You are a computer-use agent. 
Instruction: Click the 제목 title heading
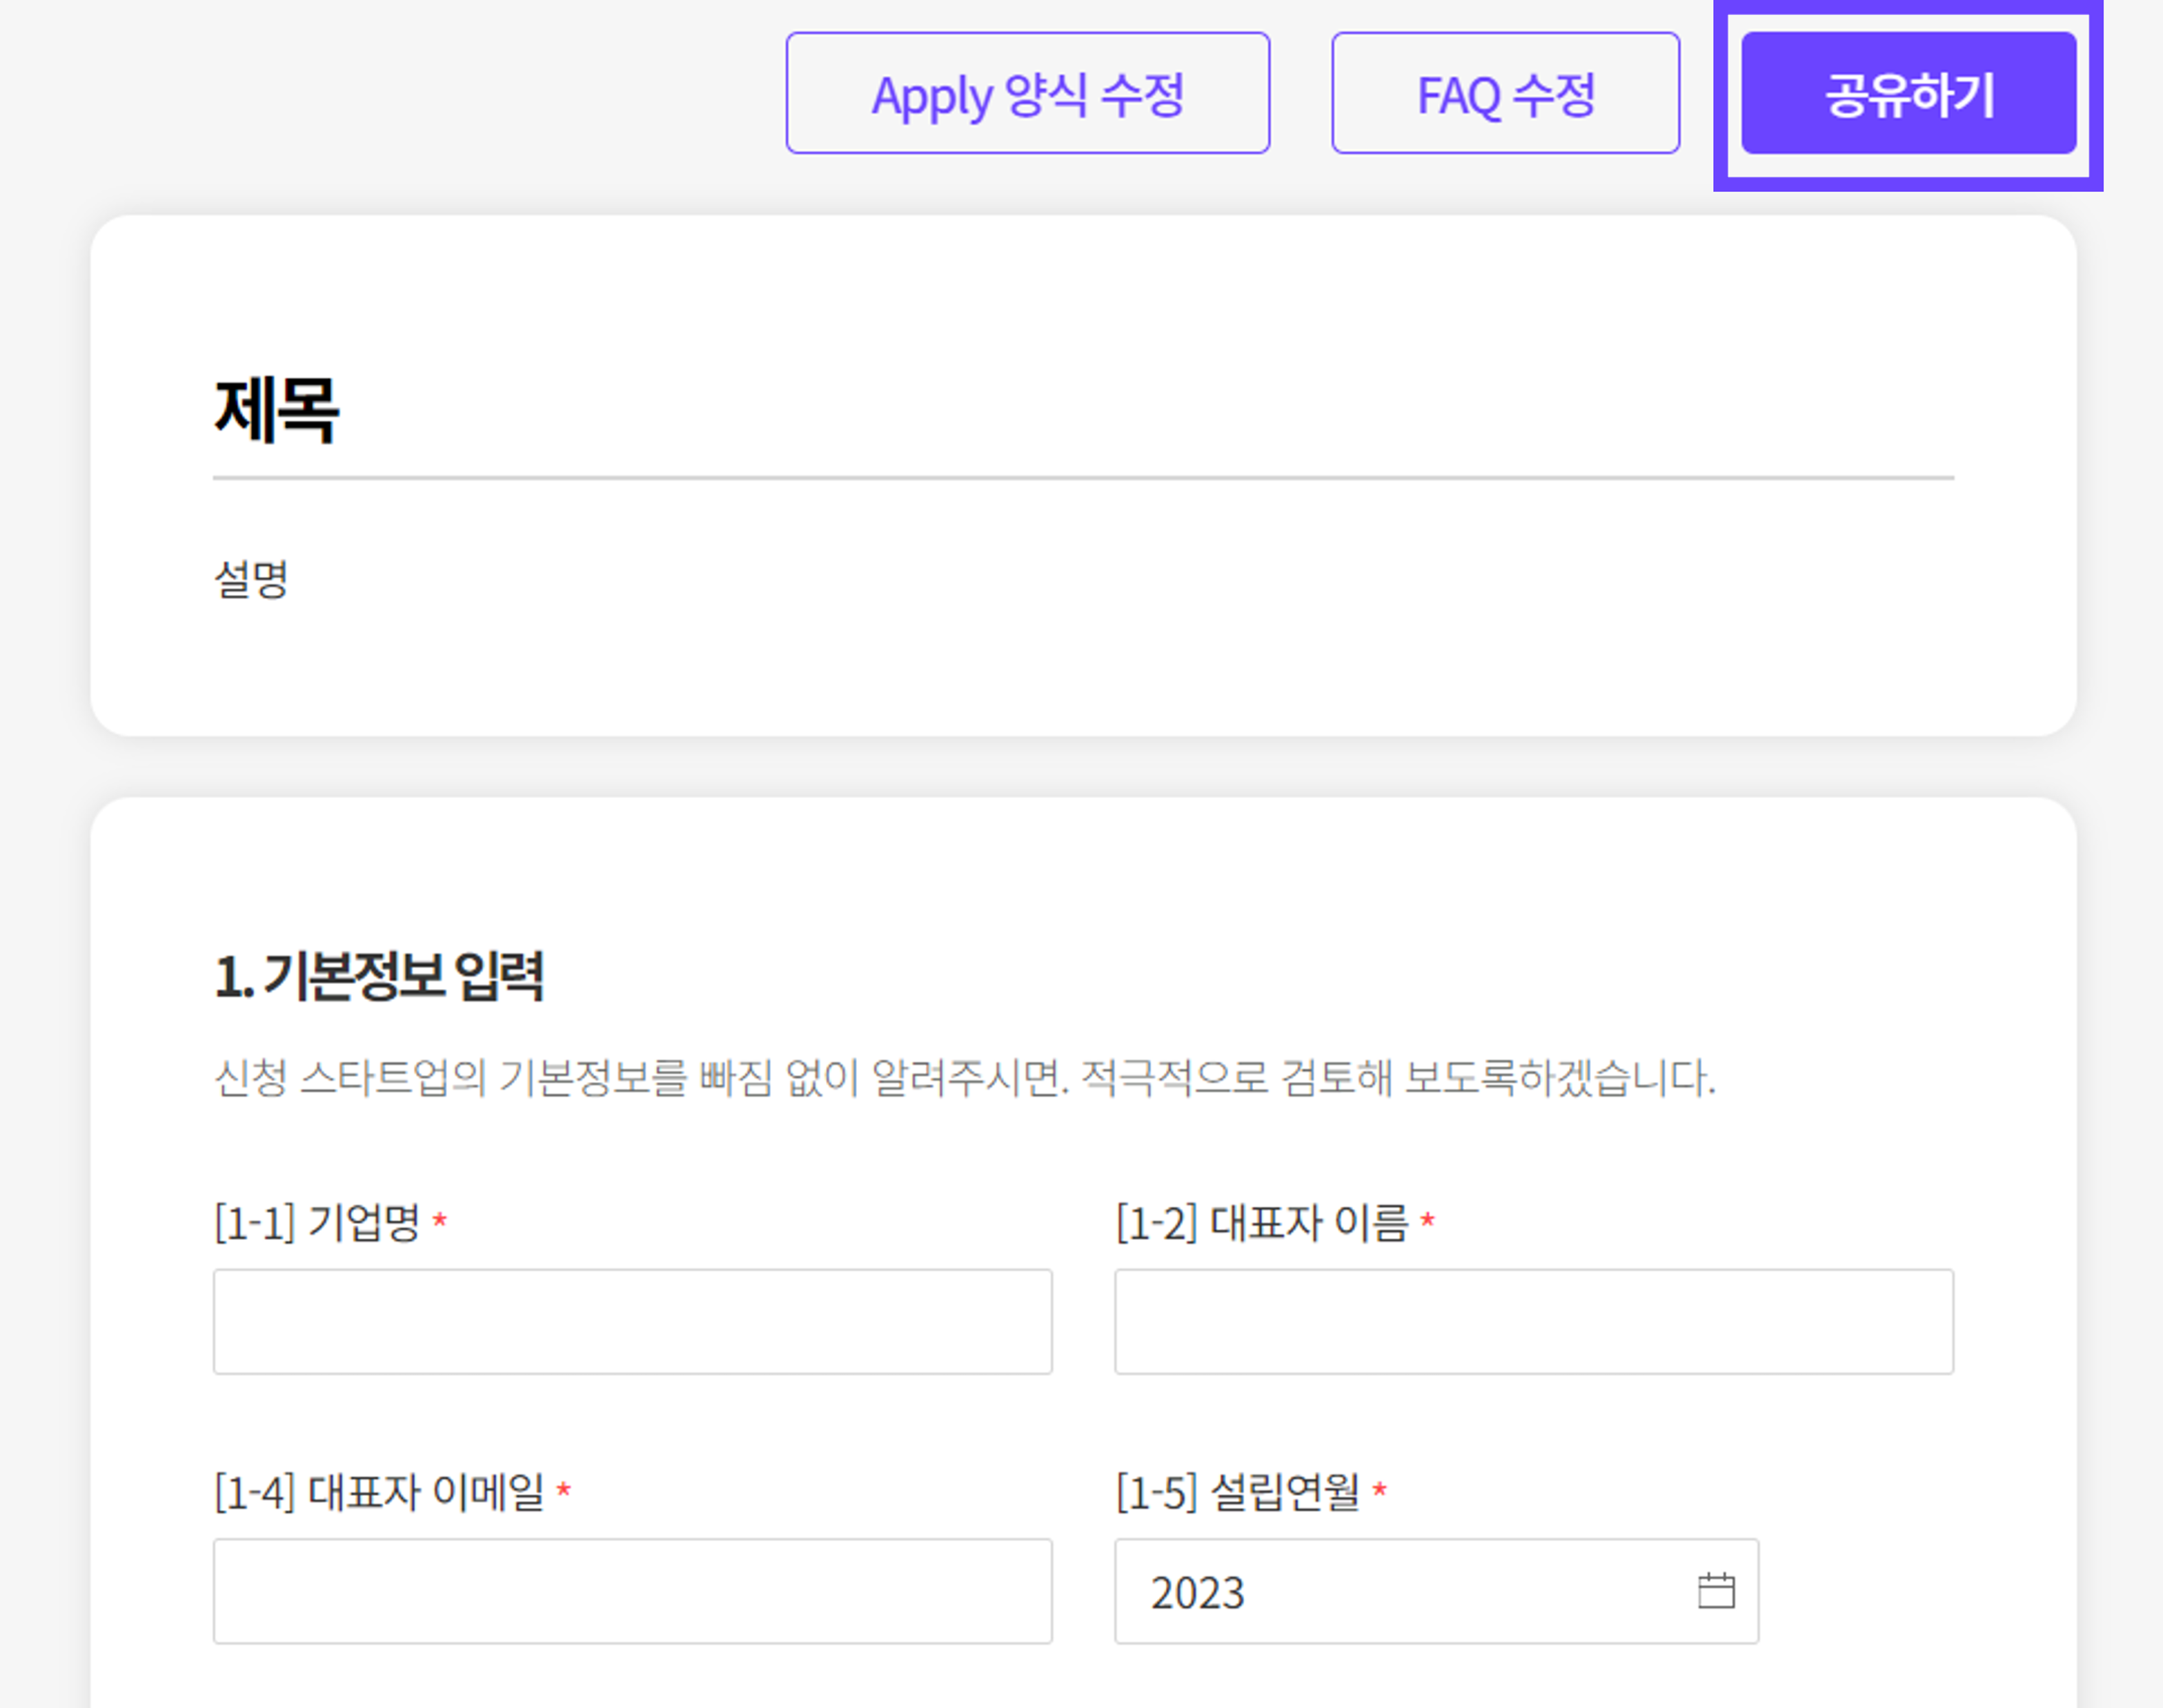click(277, 410)
